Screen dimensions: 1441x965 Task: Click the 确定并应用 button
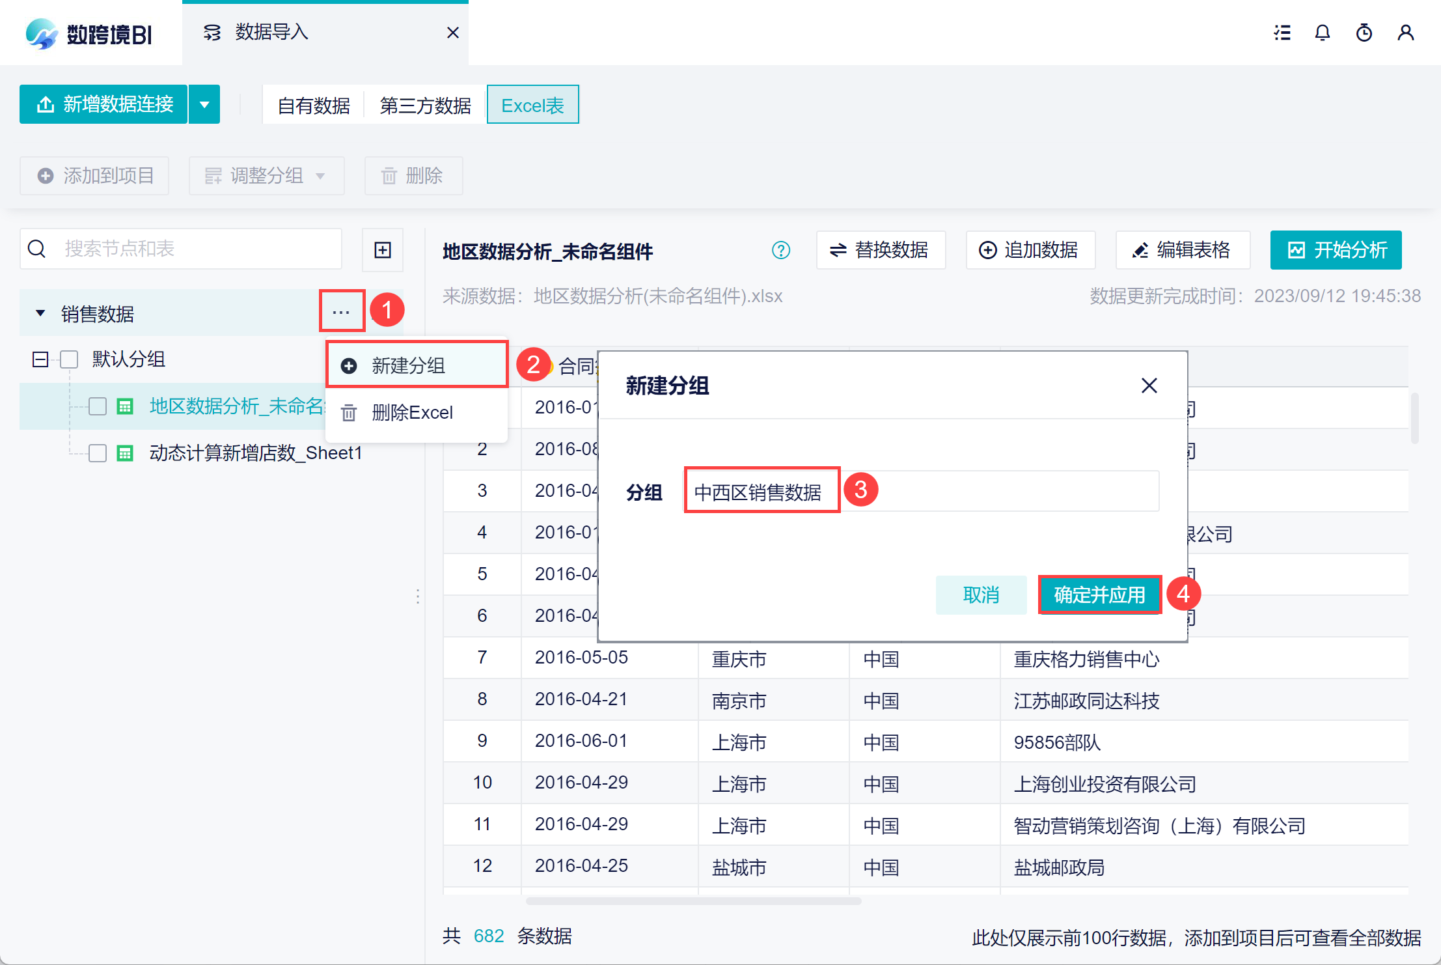[1099, 594]
